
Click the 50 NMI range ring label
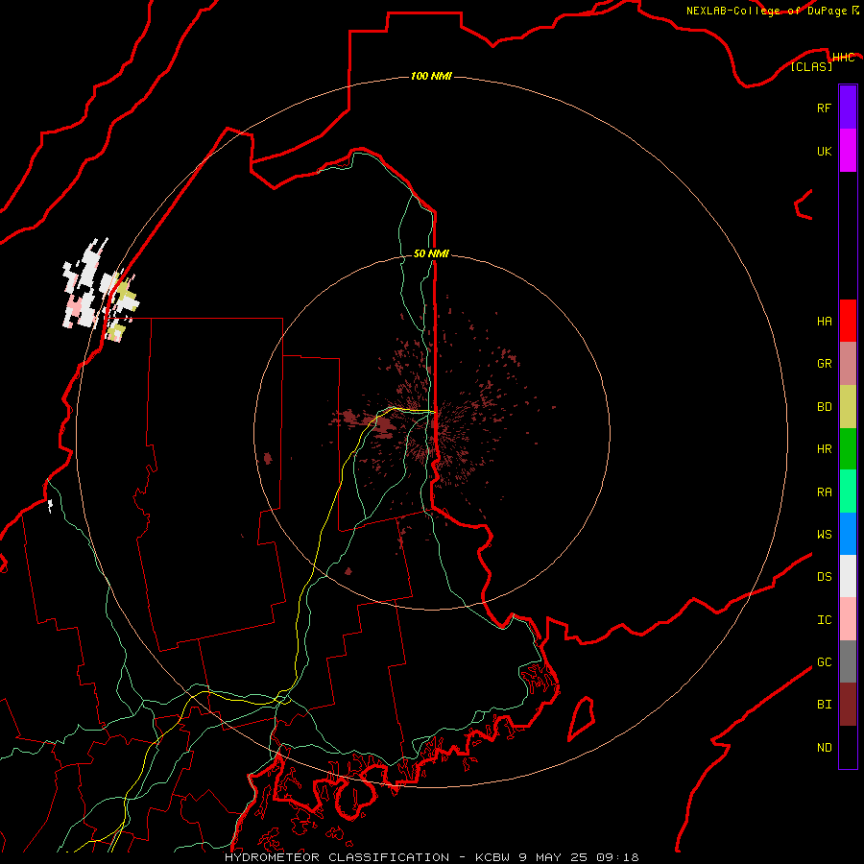(x=431, y=253)
